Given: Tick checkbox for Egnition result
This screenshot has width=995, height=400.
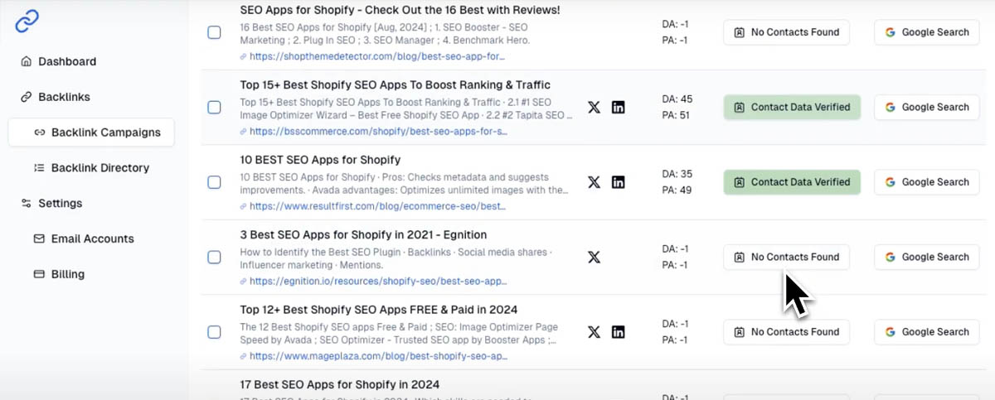Looking at the screenshot, I should (x=214, y=257).
